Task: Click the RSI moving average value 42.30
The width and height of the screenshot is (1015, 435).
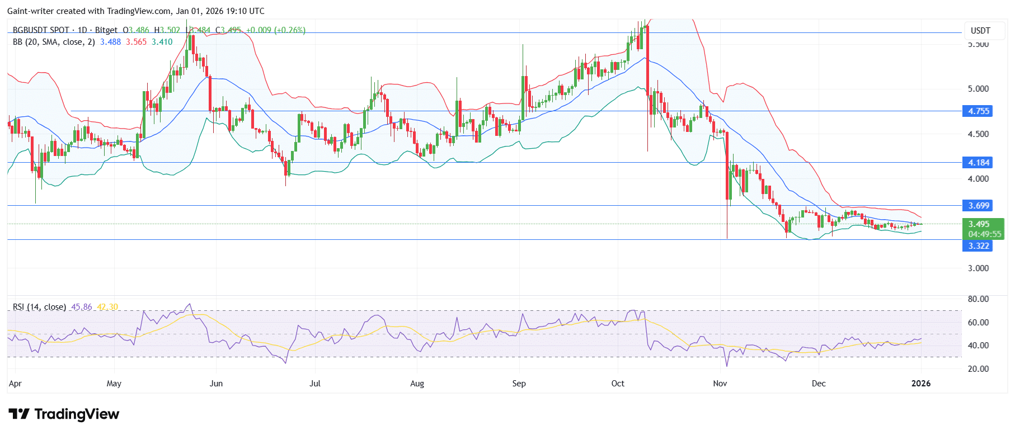Action: click(x=107, y=307)
